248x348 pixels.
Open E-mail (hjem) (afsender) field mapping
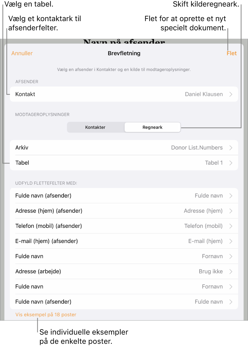coord(124,241)
